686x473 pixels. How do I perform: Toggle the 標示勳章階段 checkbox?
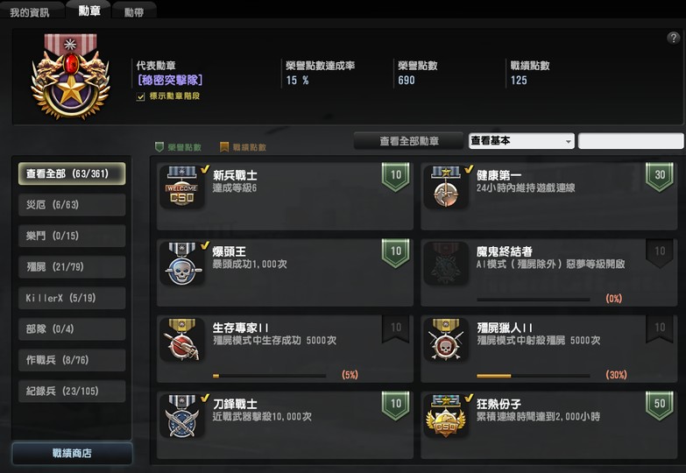(x=140, y=96)
